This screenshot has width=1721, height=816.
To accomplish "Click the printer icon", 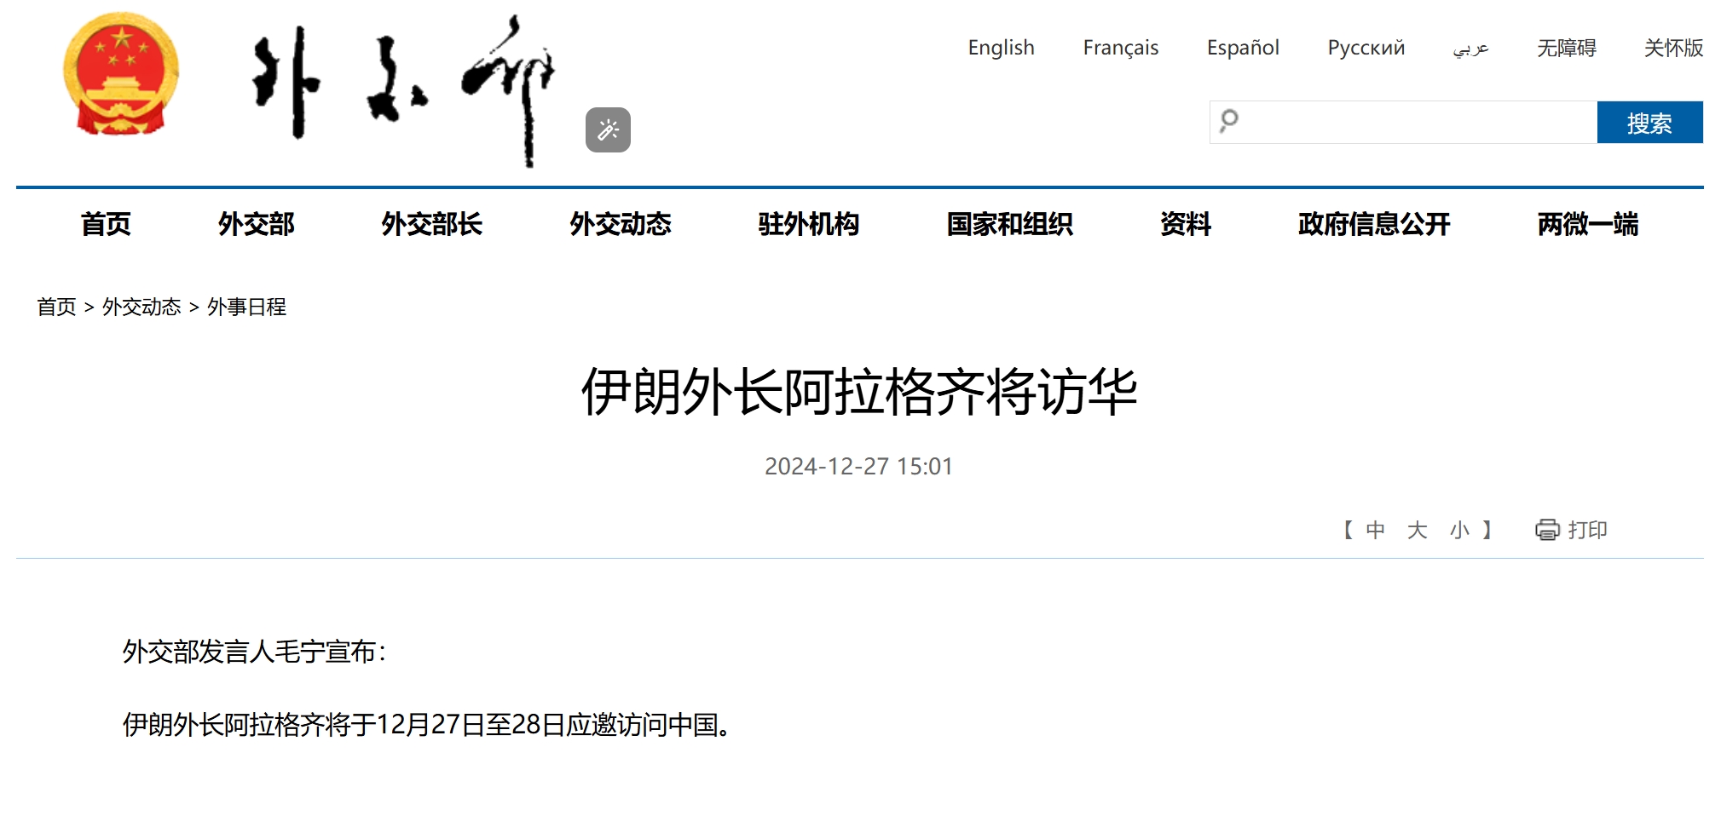I will point(1547,530).
